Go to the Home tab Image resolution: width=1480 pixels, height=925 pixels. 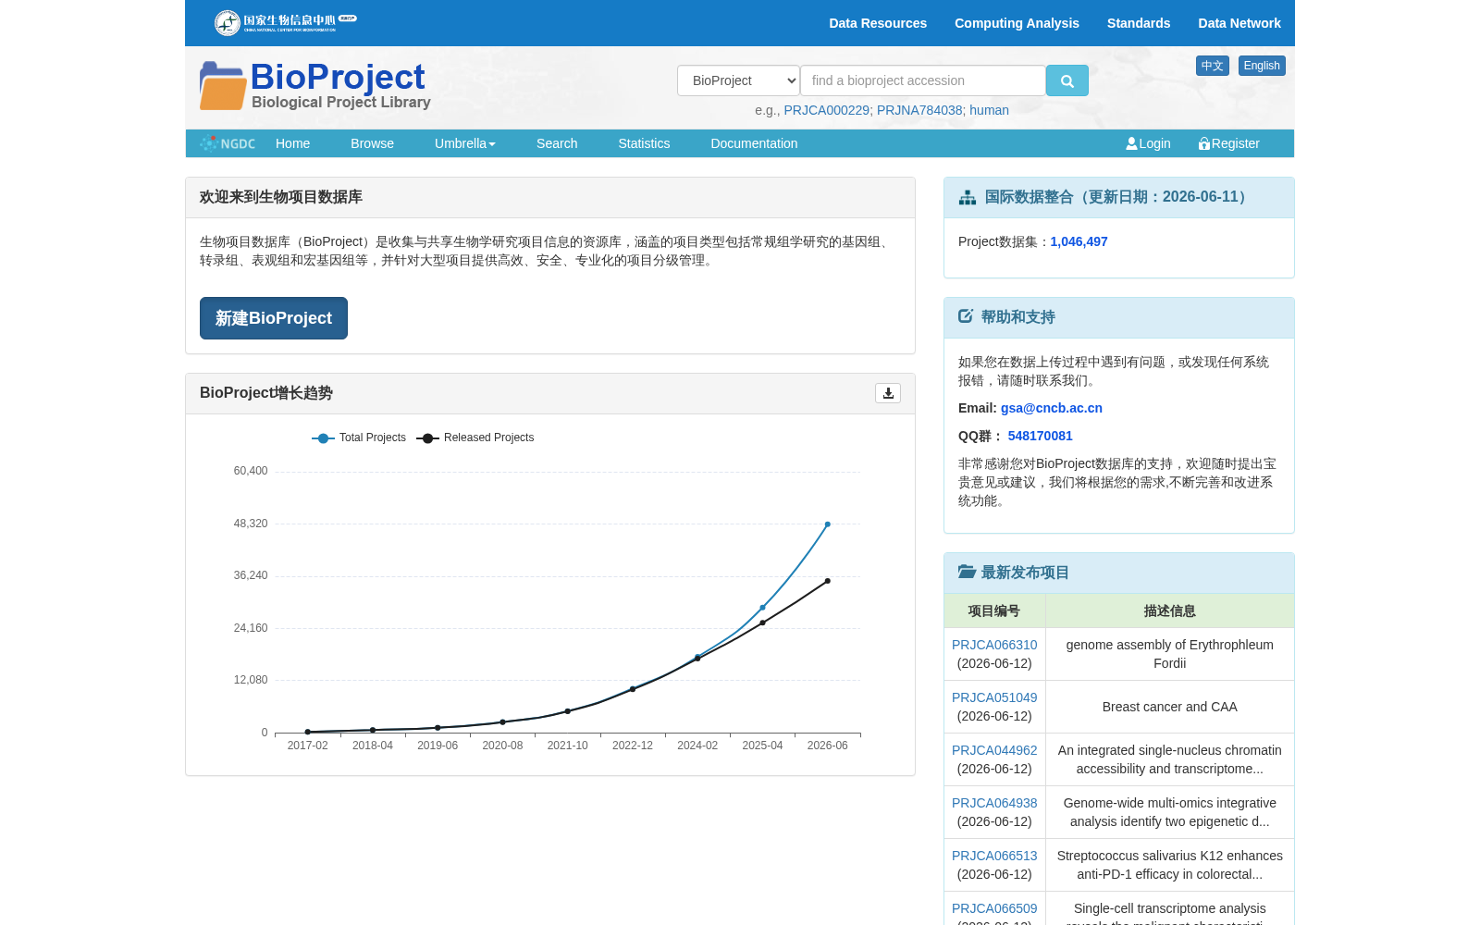(292, 143)
